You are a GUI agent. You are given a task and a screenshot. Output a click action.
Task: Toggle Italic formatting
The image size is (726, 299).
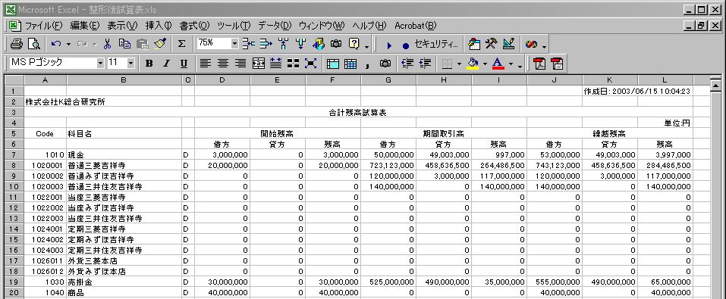[166, 64]
